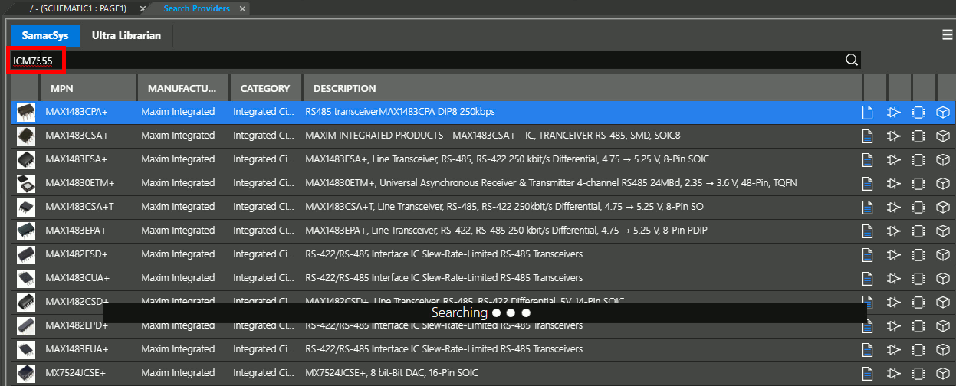Select the MAX1483EPA+ package thumbnail

(26, 231)
